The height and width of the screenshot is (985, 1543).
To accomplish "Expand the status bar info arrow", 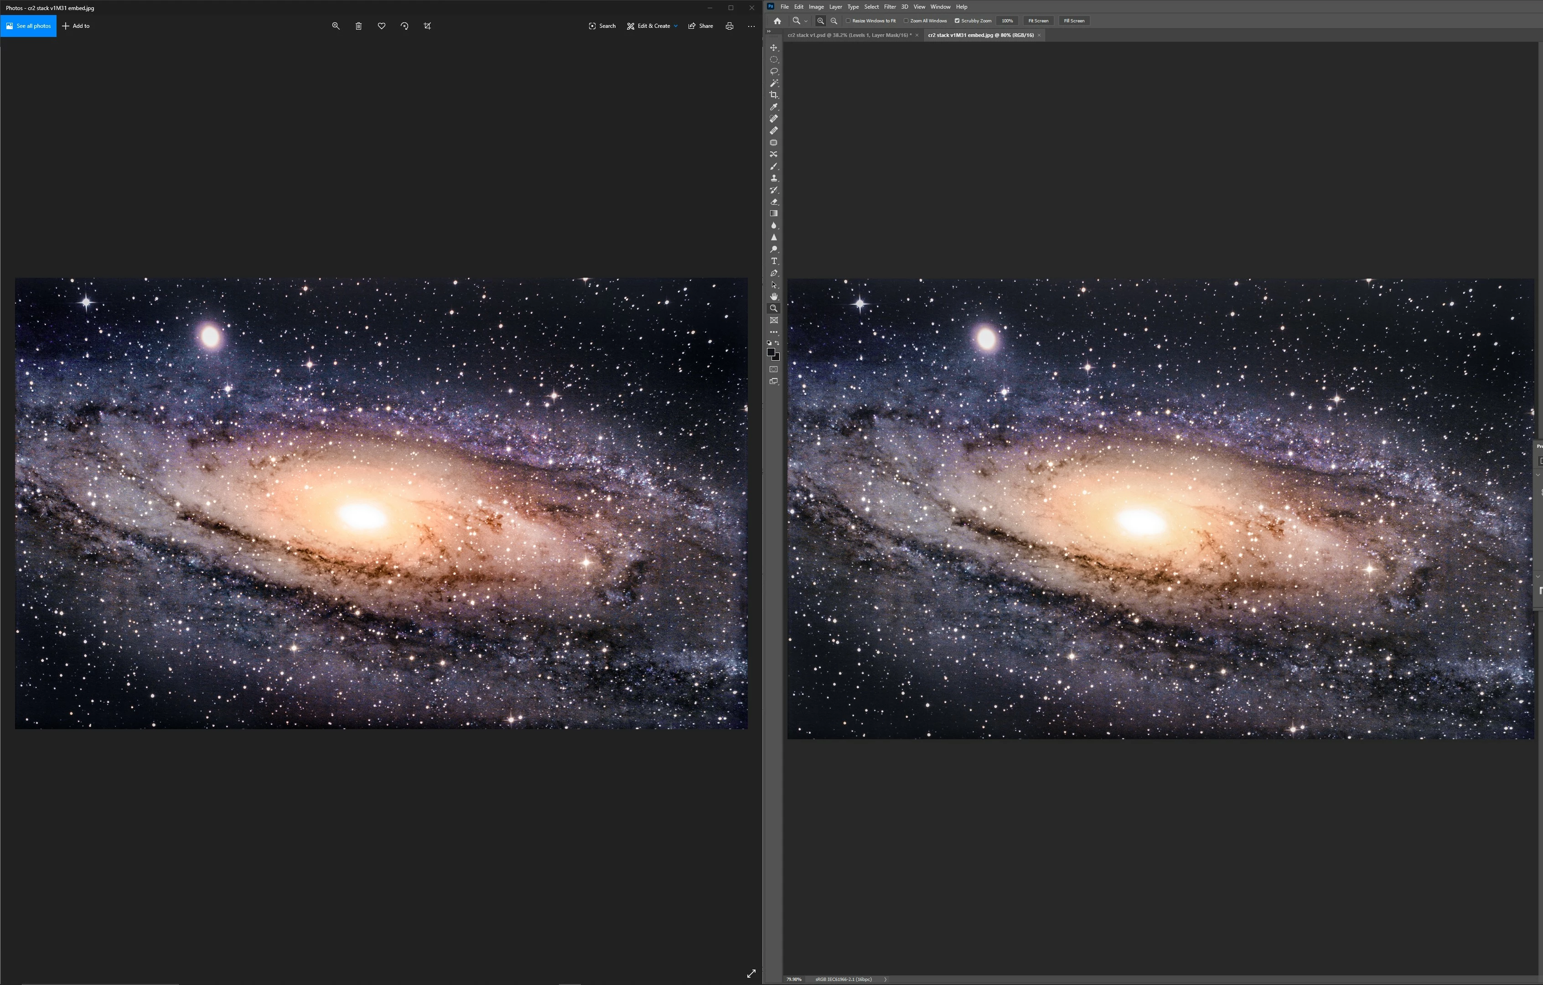I will [885, 979].
